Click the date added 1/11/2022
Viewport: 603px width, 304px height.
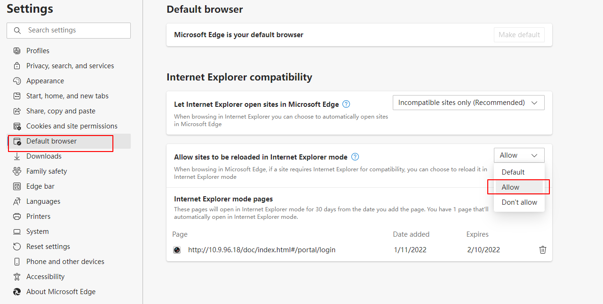click(x=410, y=250)
